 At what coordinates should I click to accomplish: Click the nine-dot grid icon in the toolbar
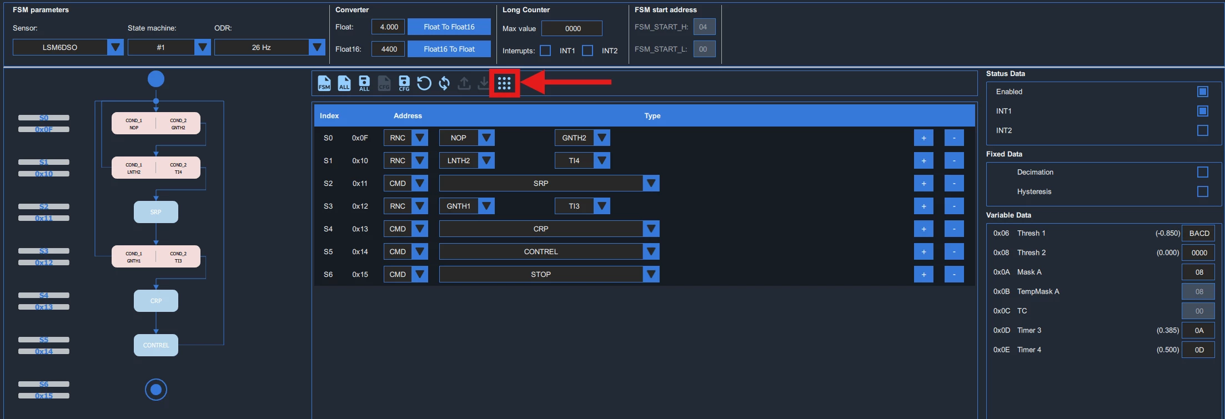coord(504,83)
